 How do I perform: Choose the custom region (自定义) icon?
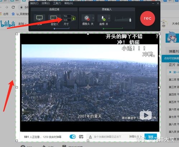pyautogui.click(x=53, y=18)
